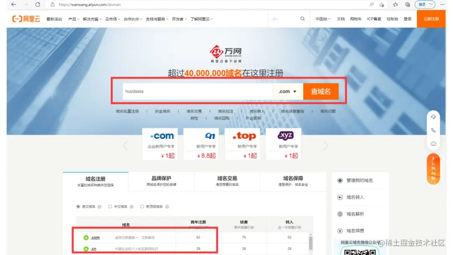Click the help icon next to 中文域名

pyautogui.click(x=132, y=206)
